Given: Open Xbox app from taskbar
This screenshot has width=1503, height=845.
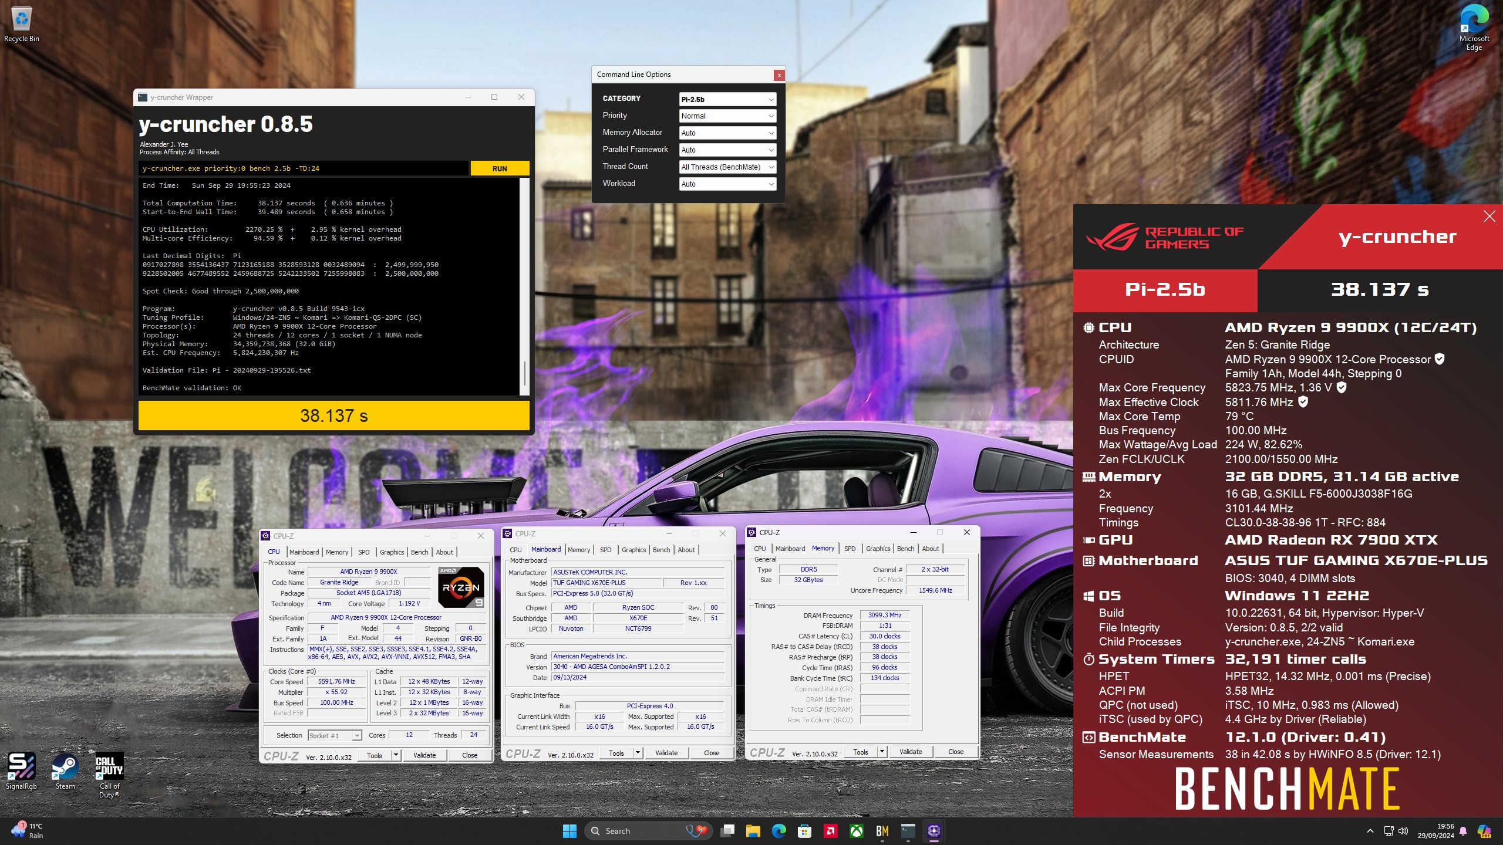Looking at the screenshot, I should point(857,831).
